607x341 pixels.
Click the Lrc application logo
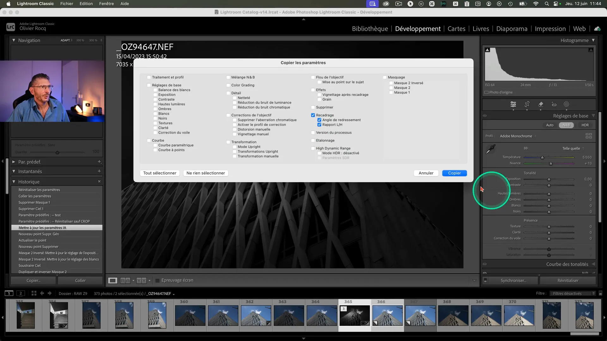point(11,27)
